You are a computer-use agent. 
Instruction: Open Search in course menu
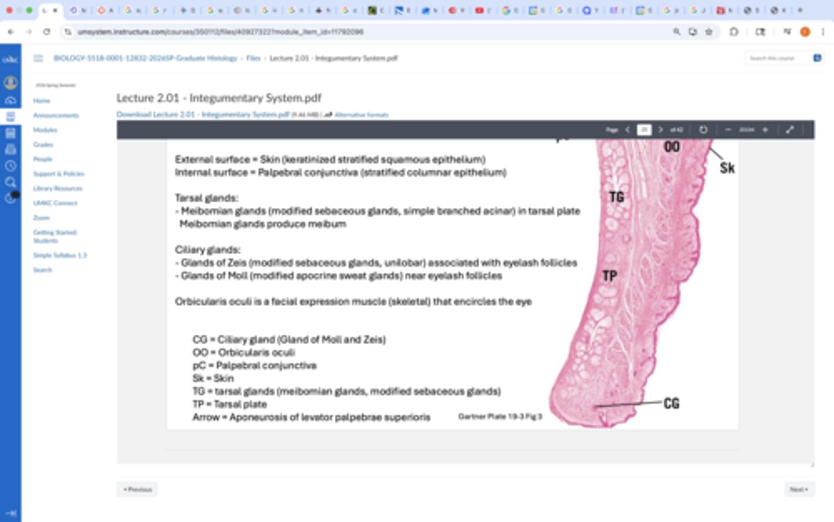click(x=42, y=270)
